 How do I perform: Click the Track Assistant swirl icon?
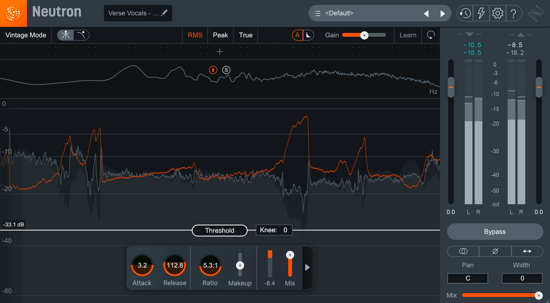536,13
